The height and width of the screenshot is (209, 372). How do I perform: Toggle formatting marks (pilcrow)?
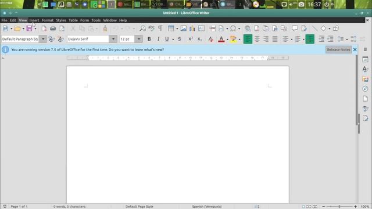[160, 28]
